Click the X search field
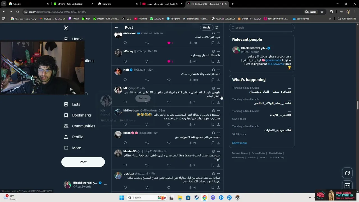The height and width of the screenshot is (202, 359). [x=262, y=27]
